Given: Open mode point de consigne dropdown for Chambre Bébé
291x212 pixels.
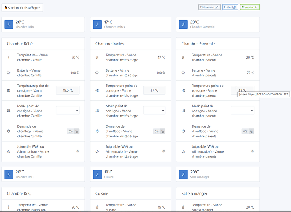Looking at the screenshot, I should (x=68, y=110).
